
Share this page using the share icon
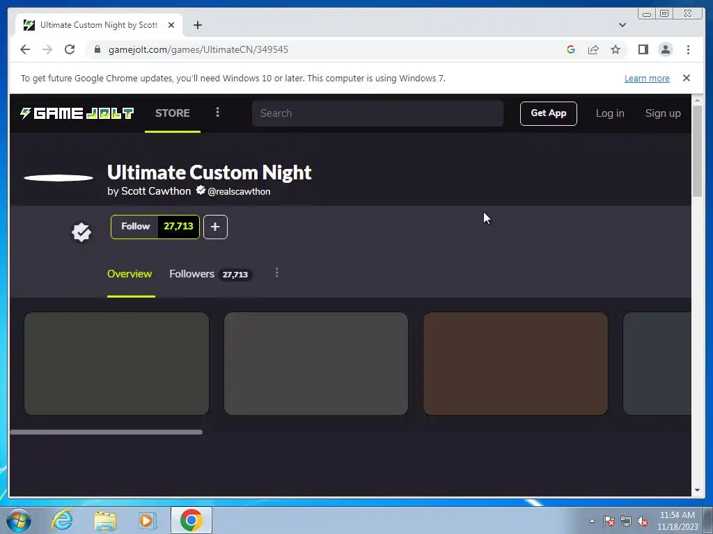point(593,49)
